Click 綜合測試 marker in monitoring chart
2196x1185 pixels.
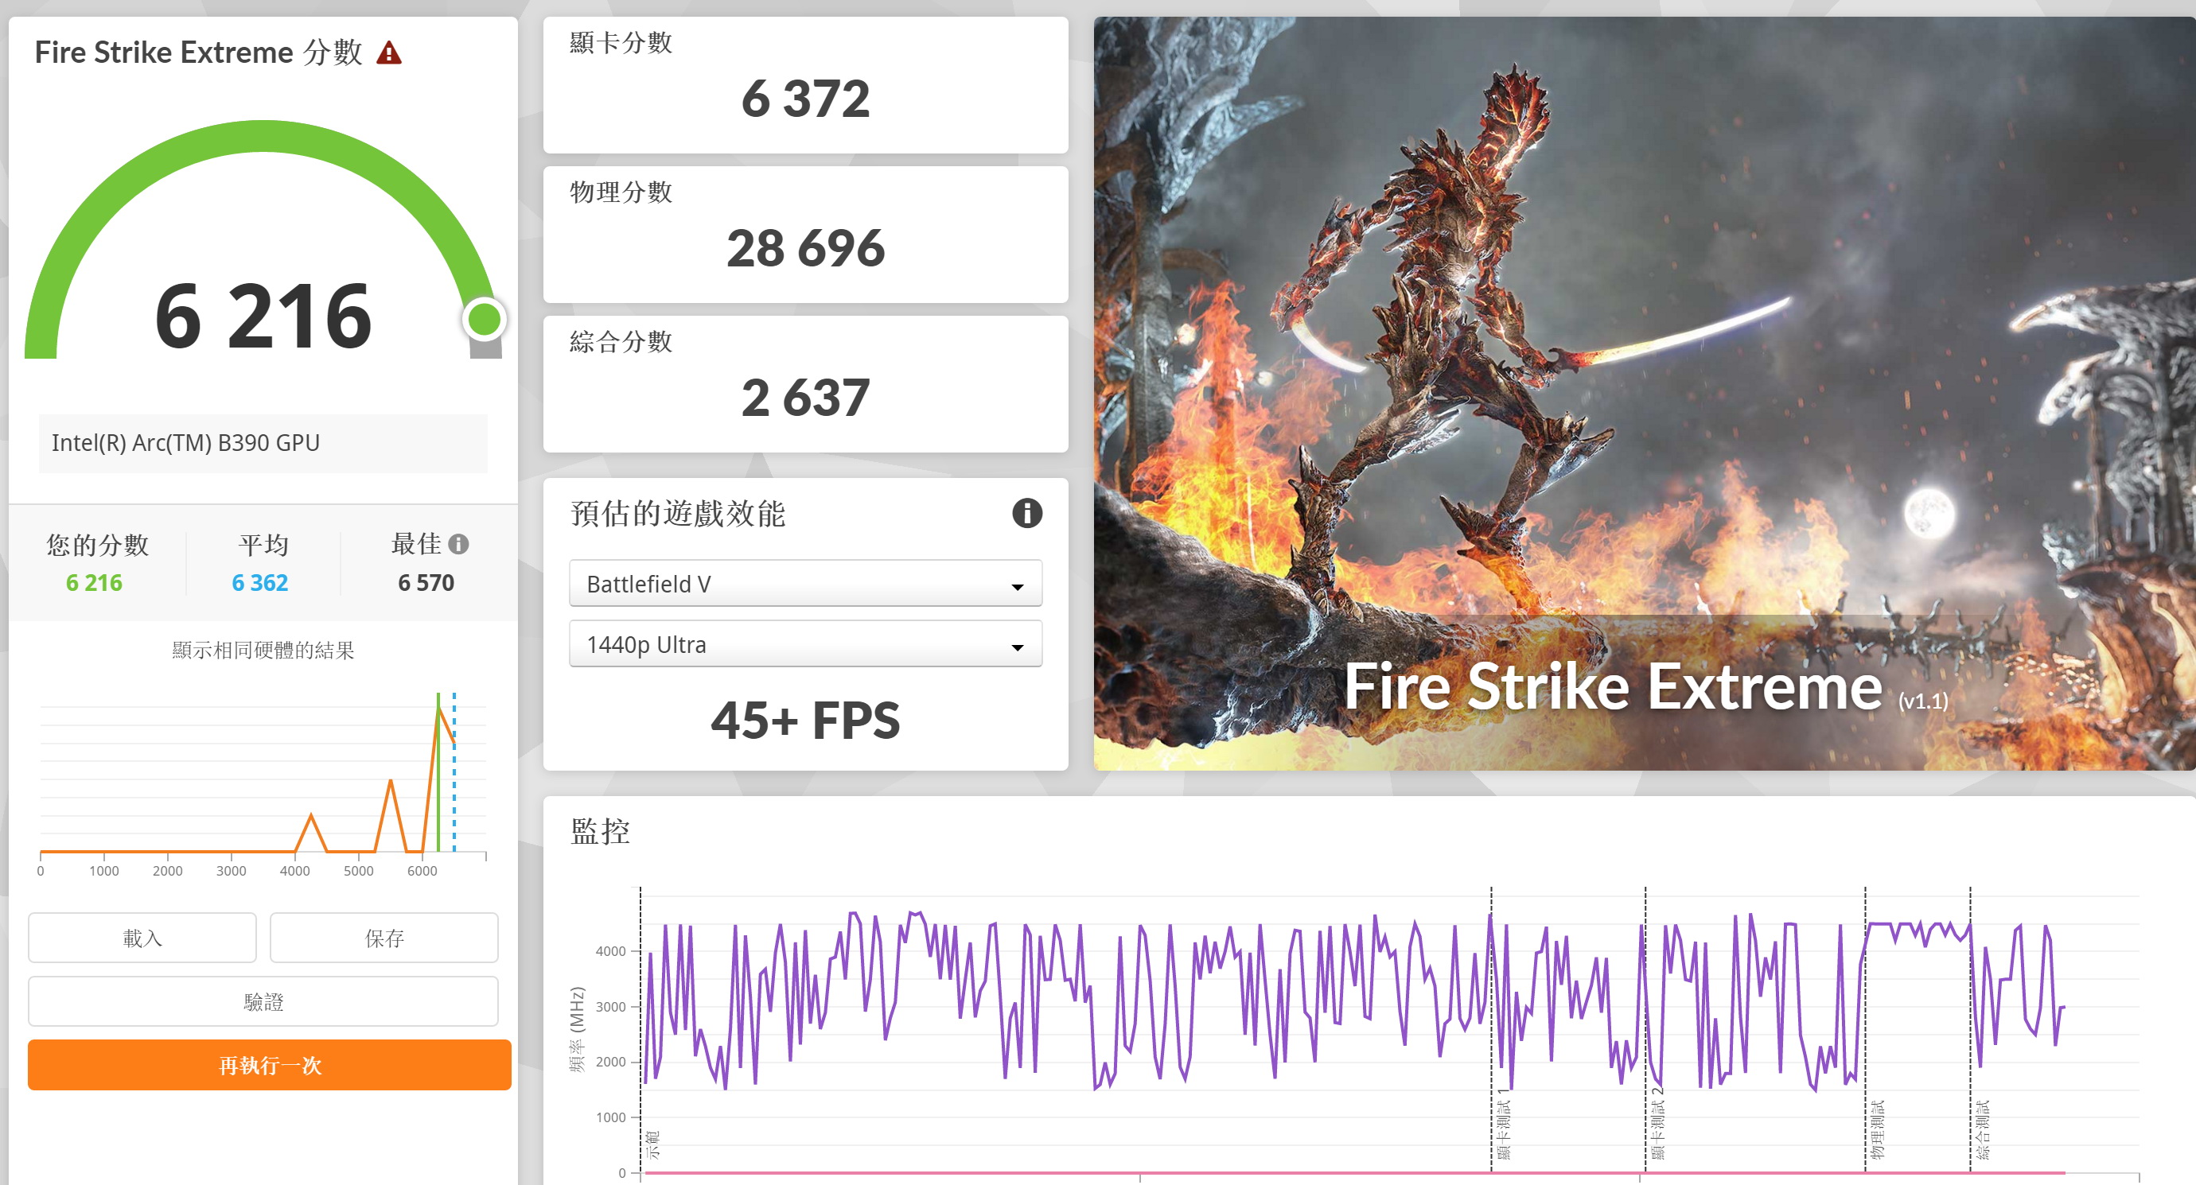pos(1982,1129)
